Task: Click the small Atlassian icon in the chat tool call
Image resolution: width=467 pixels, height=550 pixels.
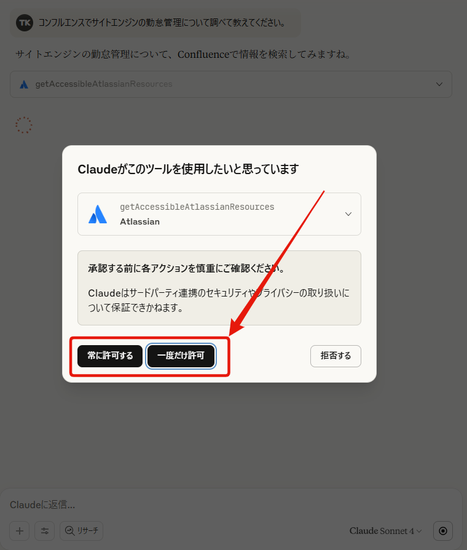Action: (x=24, y=84)
